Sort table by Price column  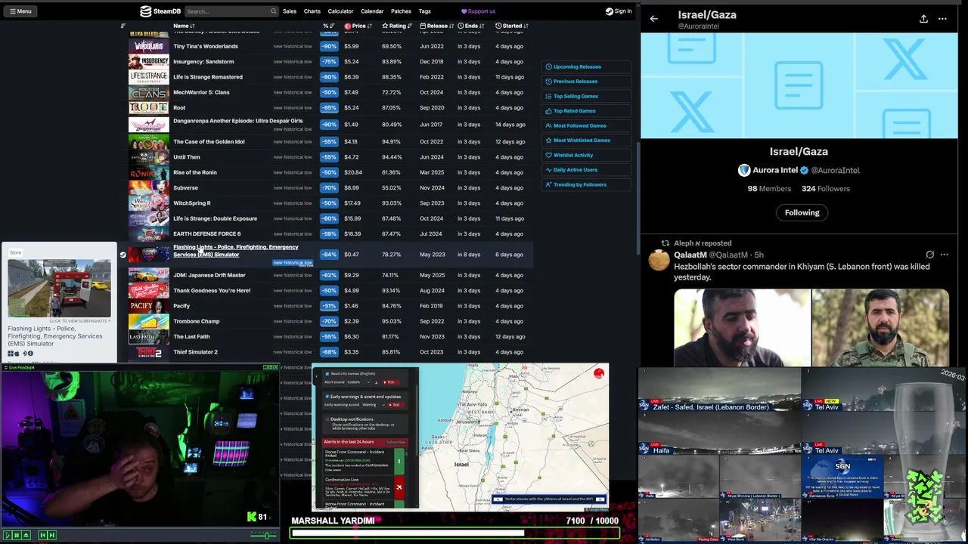357,26
